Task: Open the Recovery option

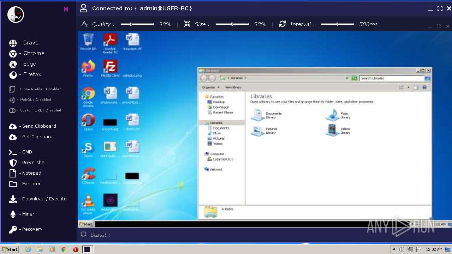Action: point(25,229)
